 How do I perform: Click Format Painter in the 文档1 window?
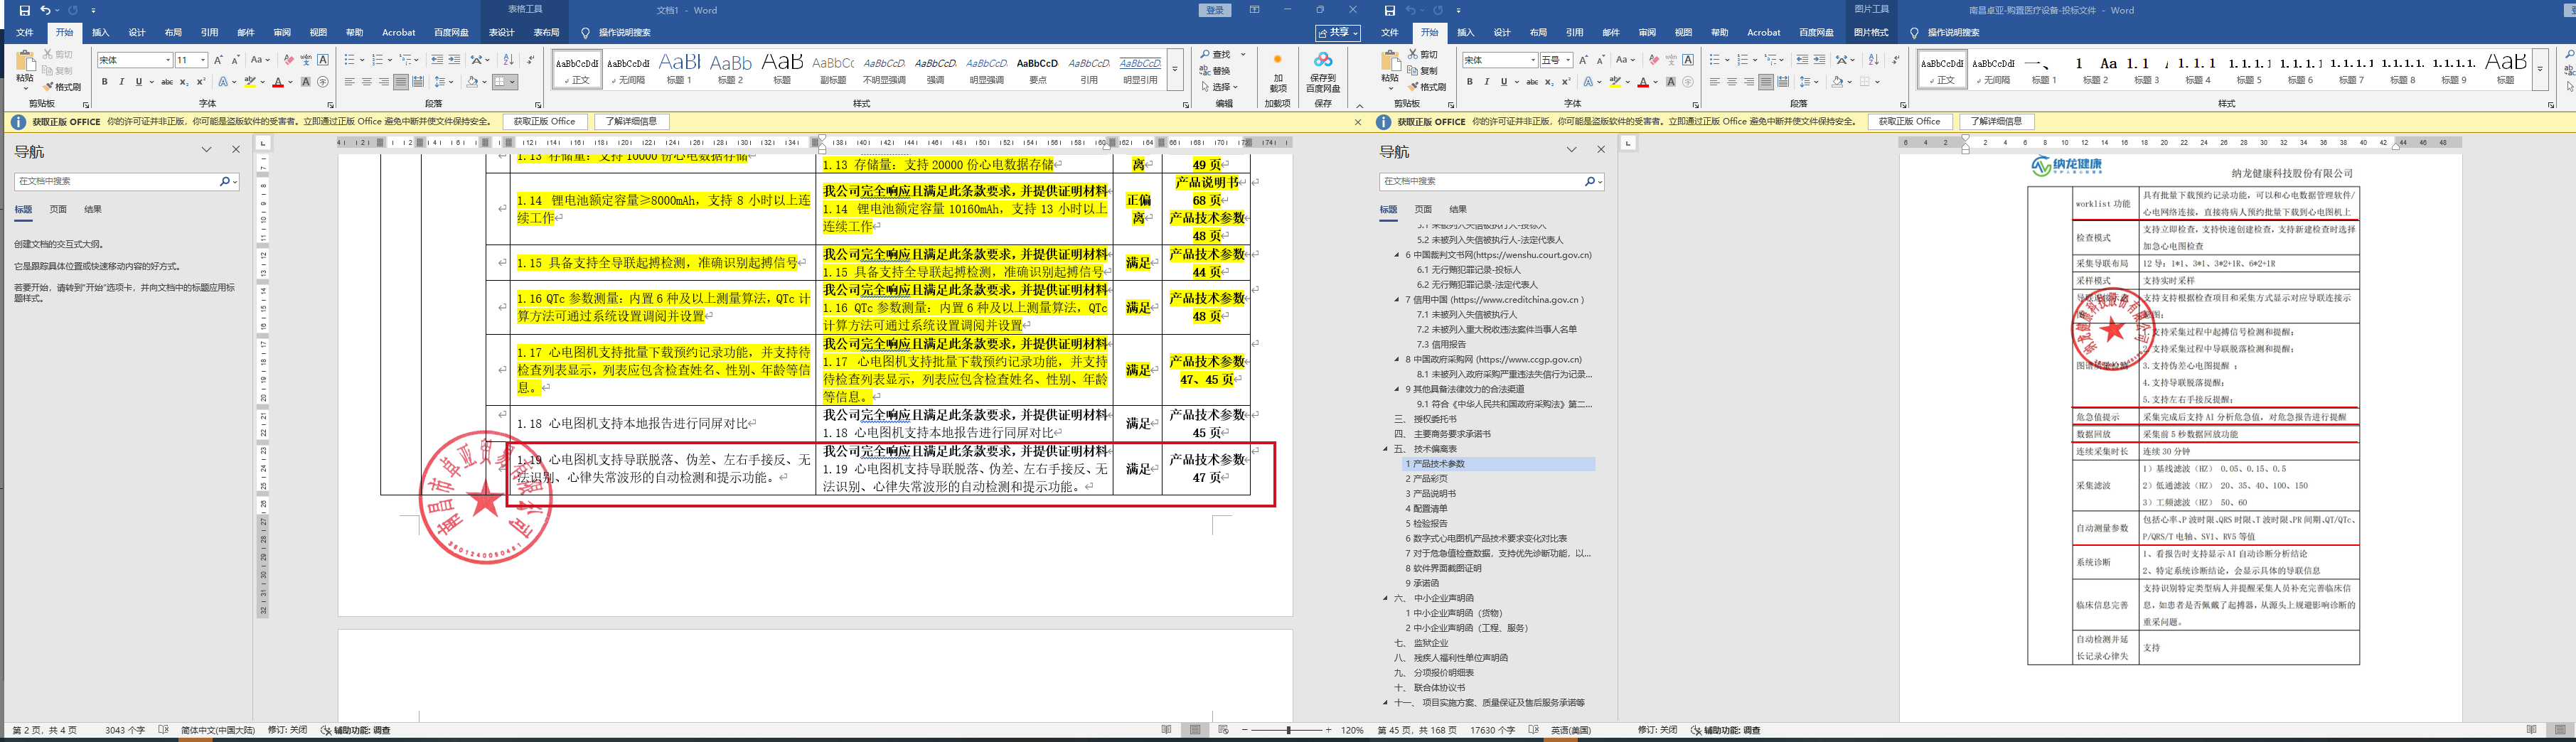[62, 87]
